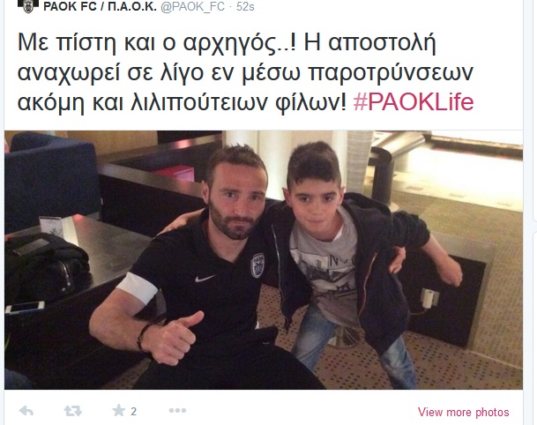
Task: Click the View more photos link
Action: pyautogui.click(x=463, y=412)
